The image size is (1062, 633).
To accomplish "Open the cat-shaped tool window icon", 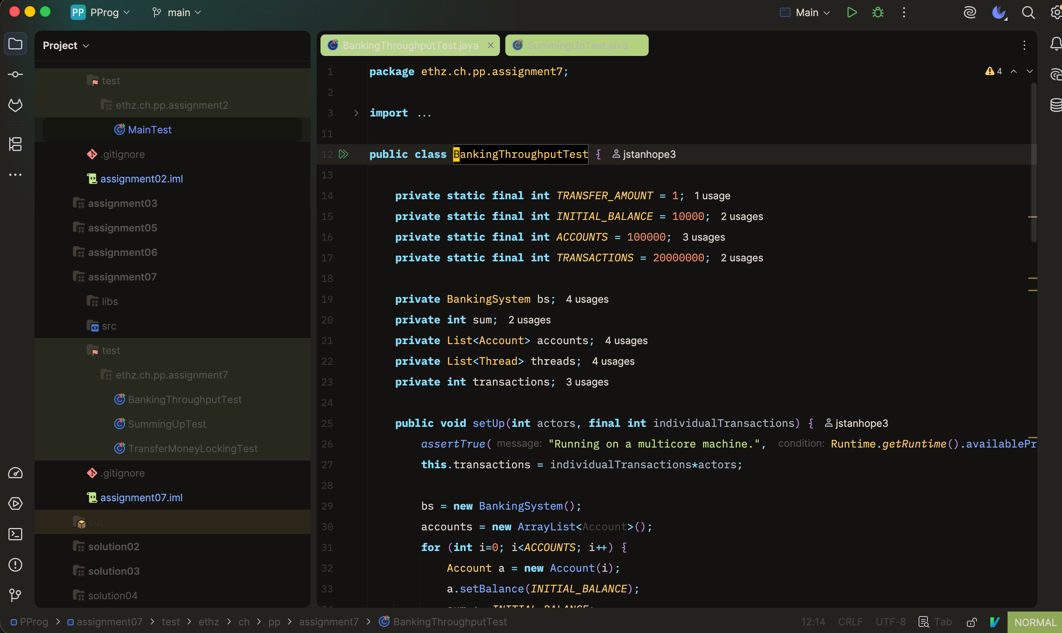I will (x=15, y=105).
